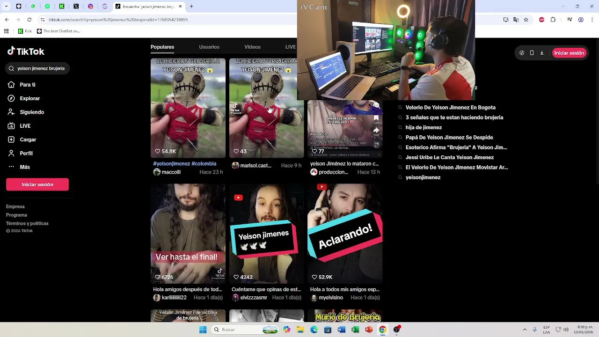Image resolution: width=599 pixels, height=337 pixels.
Task: Open the Aclarando video thumbnail
Action: [x=345, y=234]
